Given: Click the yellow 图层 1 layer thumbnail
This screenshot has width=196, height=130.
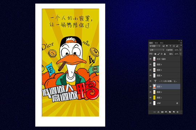Looking at the screenshot, I should [154, 97].
